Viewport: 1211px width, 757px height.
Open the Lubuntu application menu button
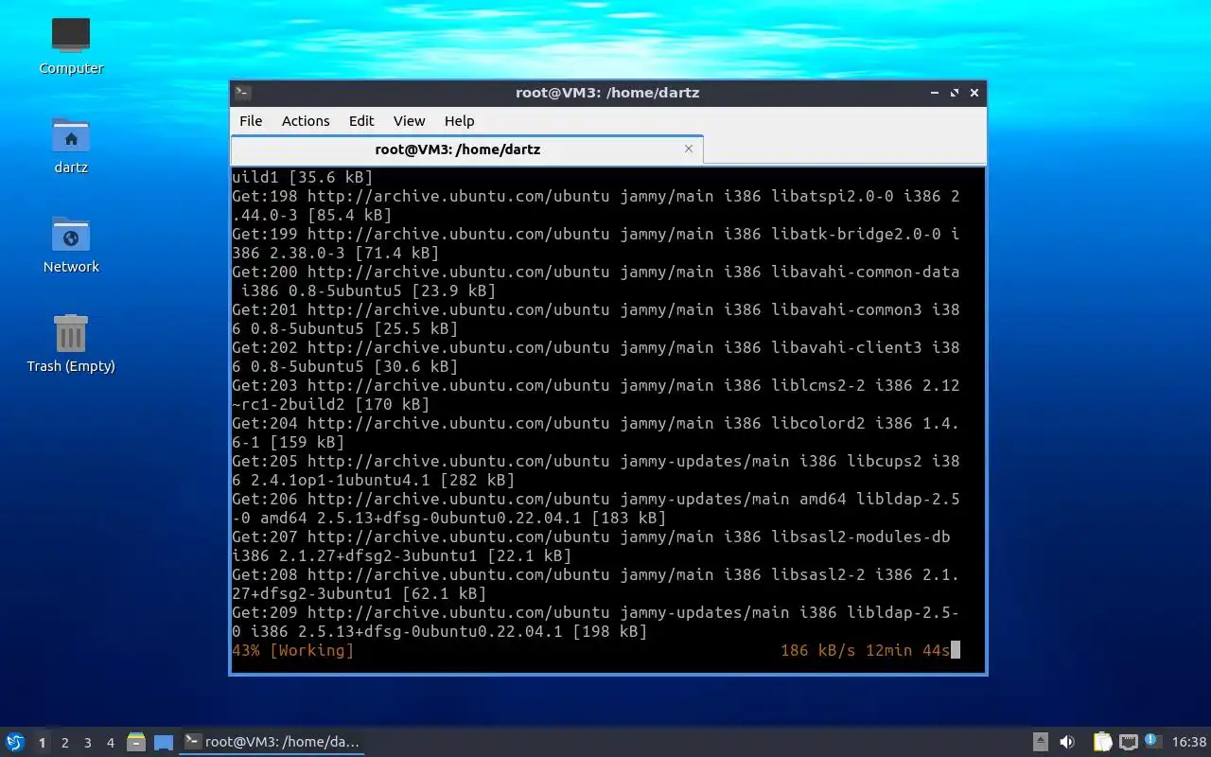coord(14,742)
